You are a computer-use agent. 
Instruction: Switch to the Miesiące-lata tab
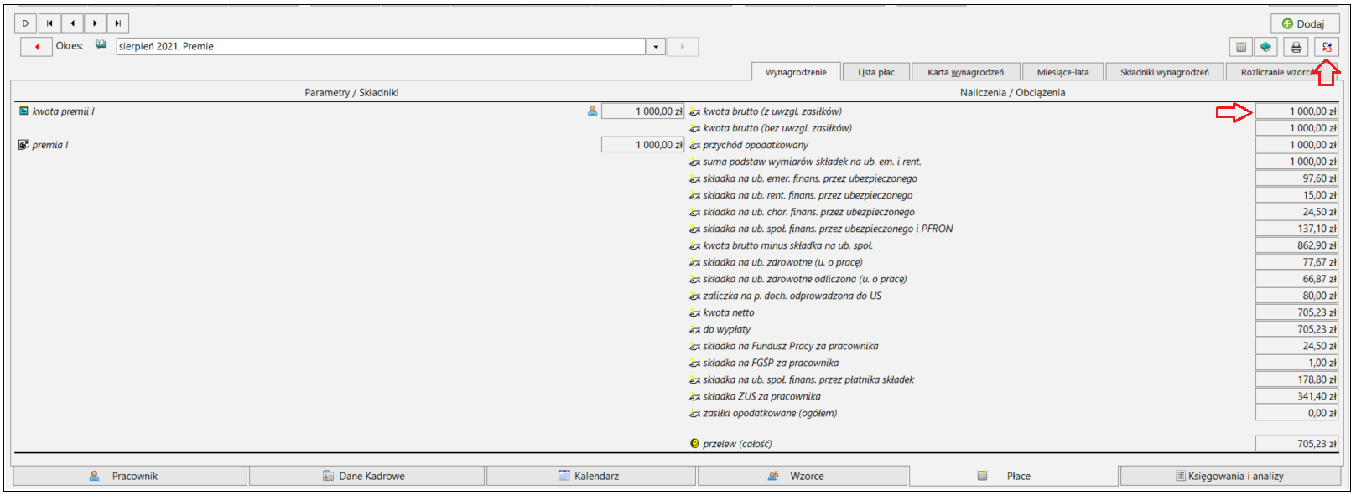[1062, 72]
